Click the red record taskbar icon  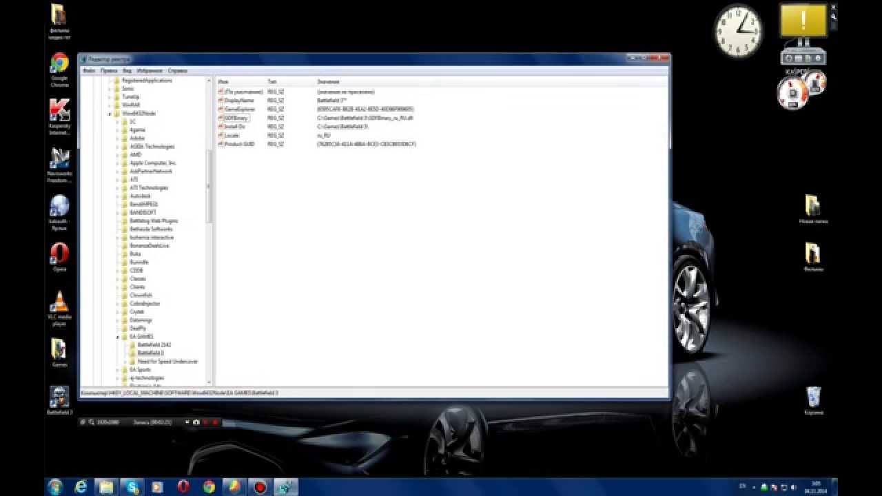(x=260, y=487)
